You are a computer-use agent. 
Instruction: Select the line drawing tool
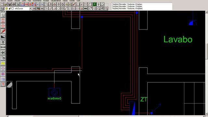click(46, 8)
